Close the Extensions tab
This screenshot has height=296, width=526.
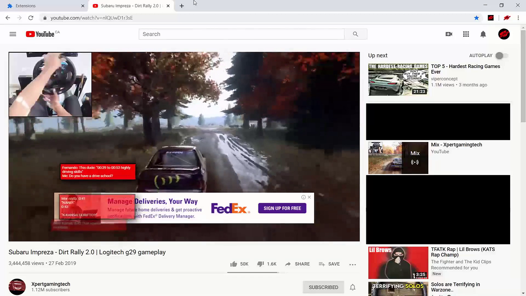pyautogui.click(x=83, y=6)
